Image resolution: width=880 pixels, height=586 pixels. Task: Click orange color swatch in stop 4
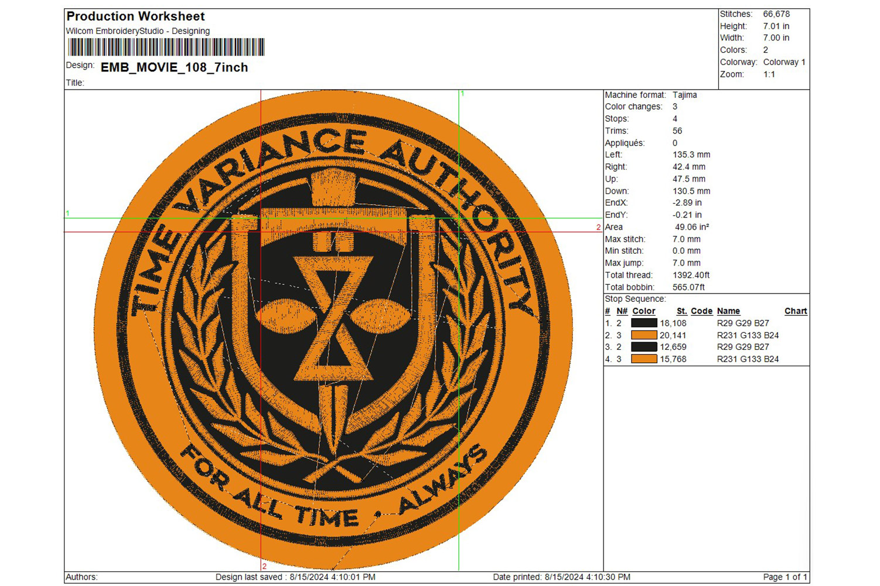tap(644, 359)
